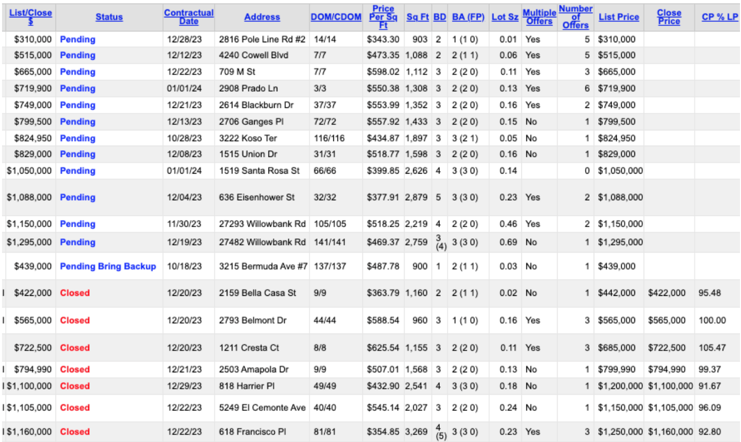This screenshot has width=741, height=442.
Task: Sort by Contractual Date header
Action: pos(189,17)
